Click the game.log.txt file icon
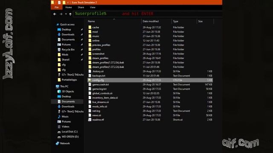 [x=90, y=89]
